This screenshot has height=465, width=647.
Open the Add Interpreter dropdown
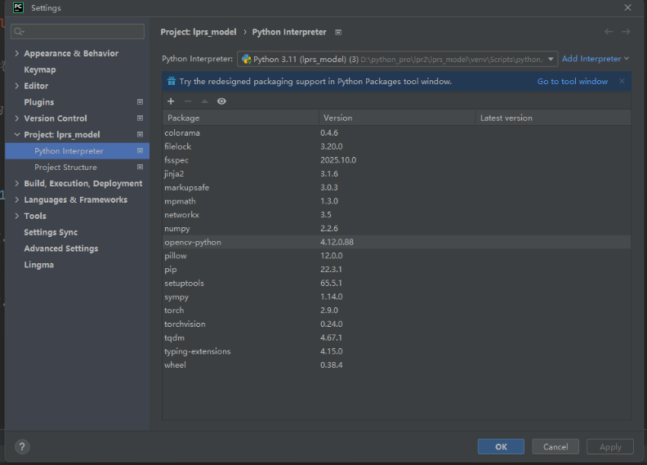tap(596, 59)
